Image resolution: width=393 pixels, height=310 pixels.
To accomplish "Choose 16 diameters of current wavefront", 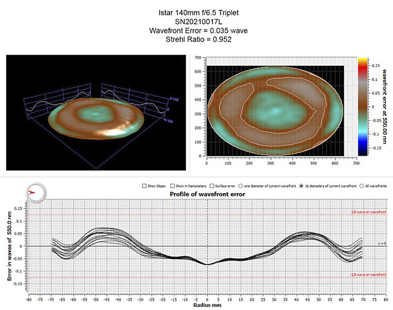I will click(302, 185).
